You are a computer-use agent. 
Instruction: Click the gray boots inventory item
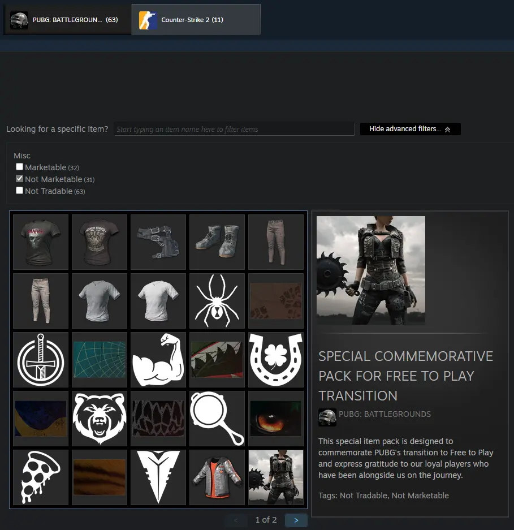pos(217,242)
